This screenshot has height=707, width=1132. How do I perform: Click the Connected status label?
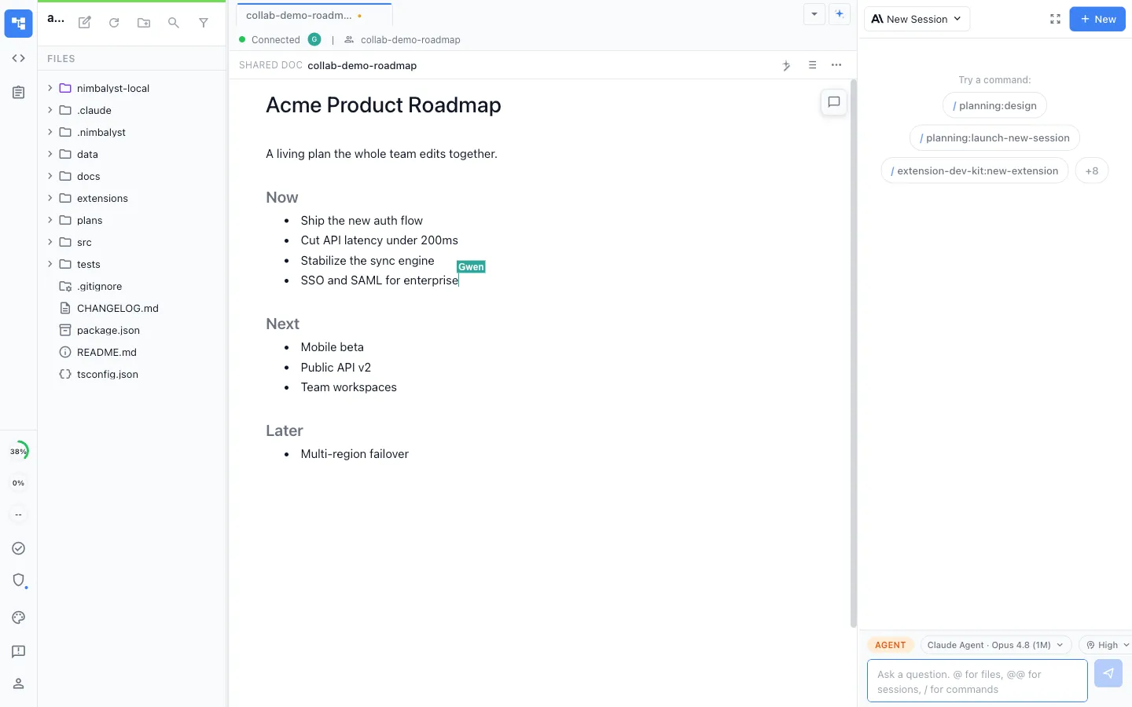point(275,39)
